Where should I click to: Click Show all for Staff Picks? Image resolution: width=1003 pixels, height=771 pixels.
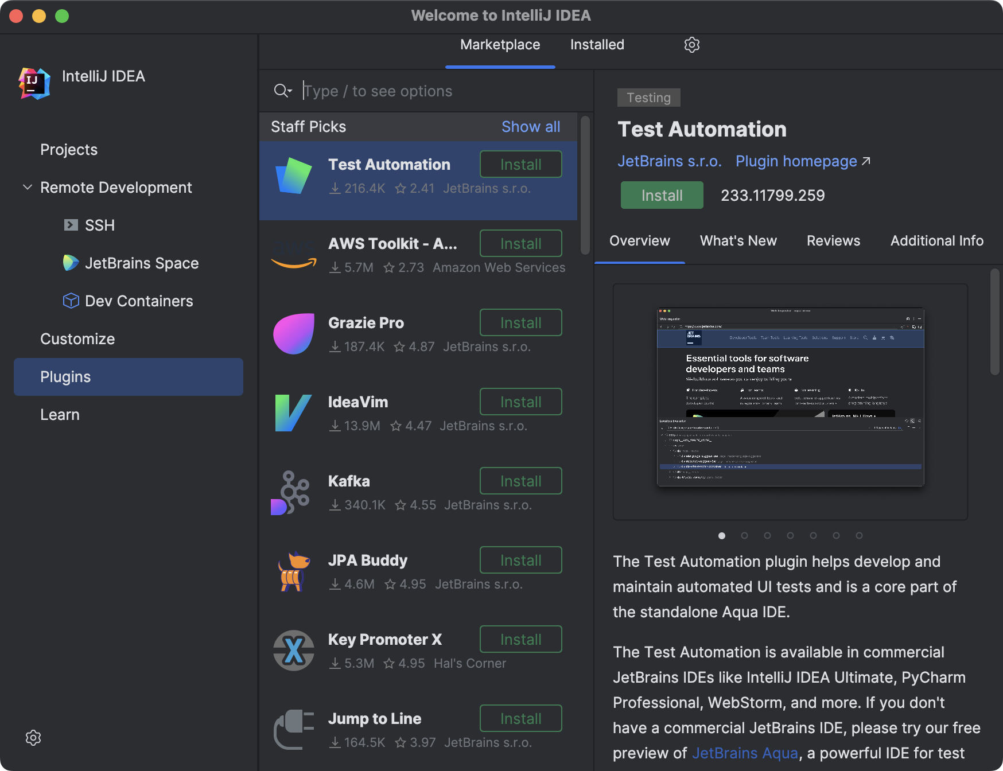click(x=531, y=127)
